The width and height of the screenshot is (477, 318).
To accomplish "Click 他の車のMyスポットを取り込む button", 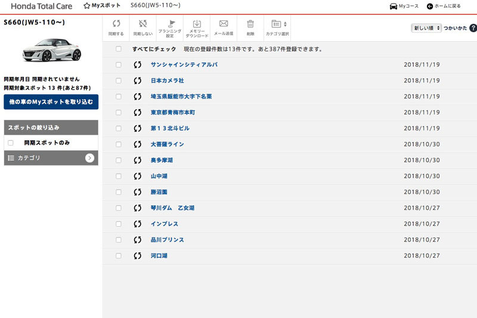I will tap(51, 101).
